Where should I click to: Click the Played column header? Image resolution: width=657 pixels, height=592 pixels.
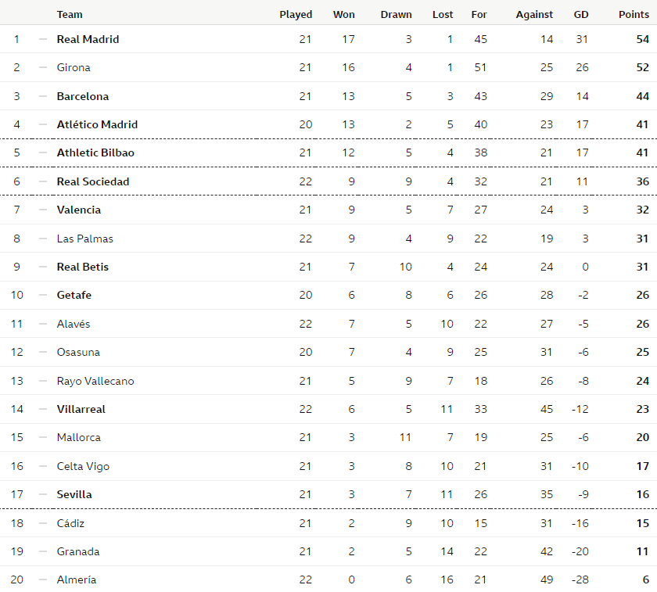(296, 14)
